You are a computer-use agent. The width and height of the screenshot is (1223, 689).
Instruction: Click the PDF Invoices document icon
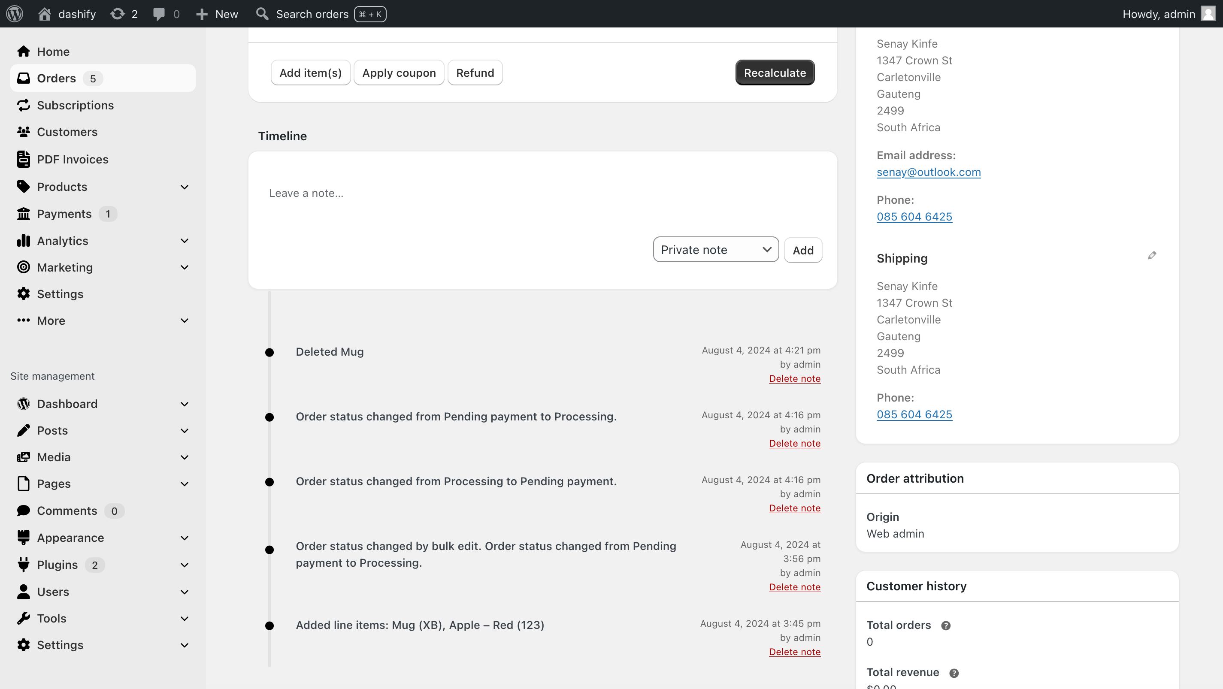[23, 159]
